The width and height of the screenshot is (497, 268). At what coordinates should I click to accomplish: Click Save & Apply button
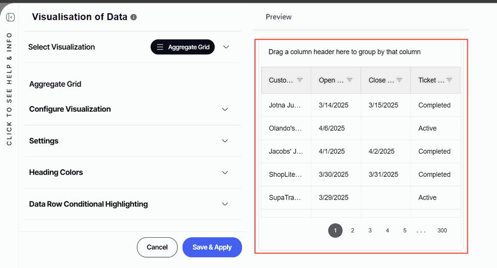click(x=212, y=247)
